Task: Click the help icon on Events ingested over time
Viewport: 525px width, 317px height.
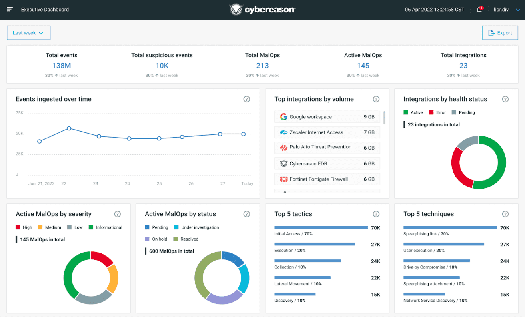Action: 247,99
